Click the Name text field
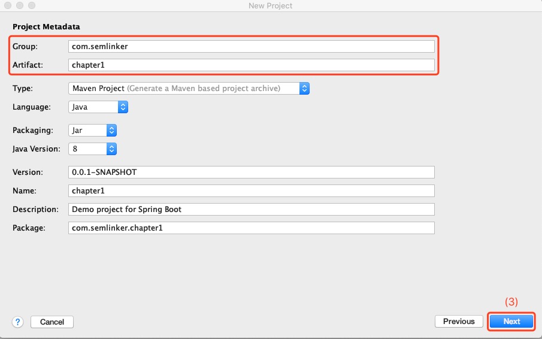The height and width of the screenshot is (339, 542). tap(252, 190)
